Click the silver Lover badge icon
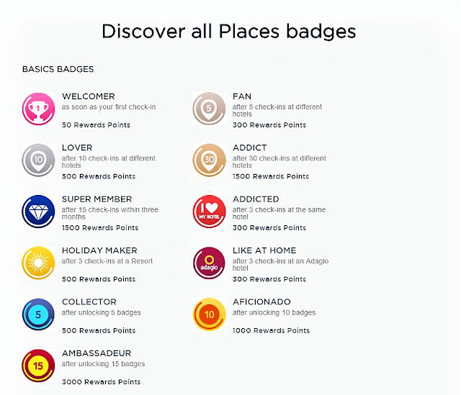 (39, 160)
